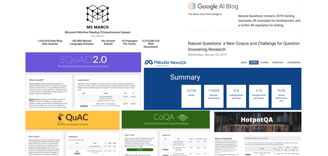Click the Follow MSMarcoAI link
The width and height of the screenshot is (328, 156).
(x=97, y=36)
